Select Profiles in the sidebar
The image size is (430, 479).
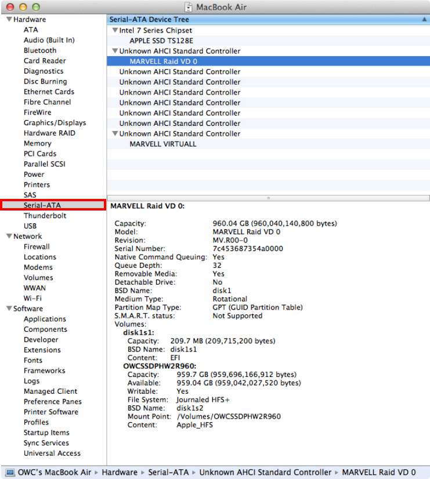click(36, 422)
